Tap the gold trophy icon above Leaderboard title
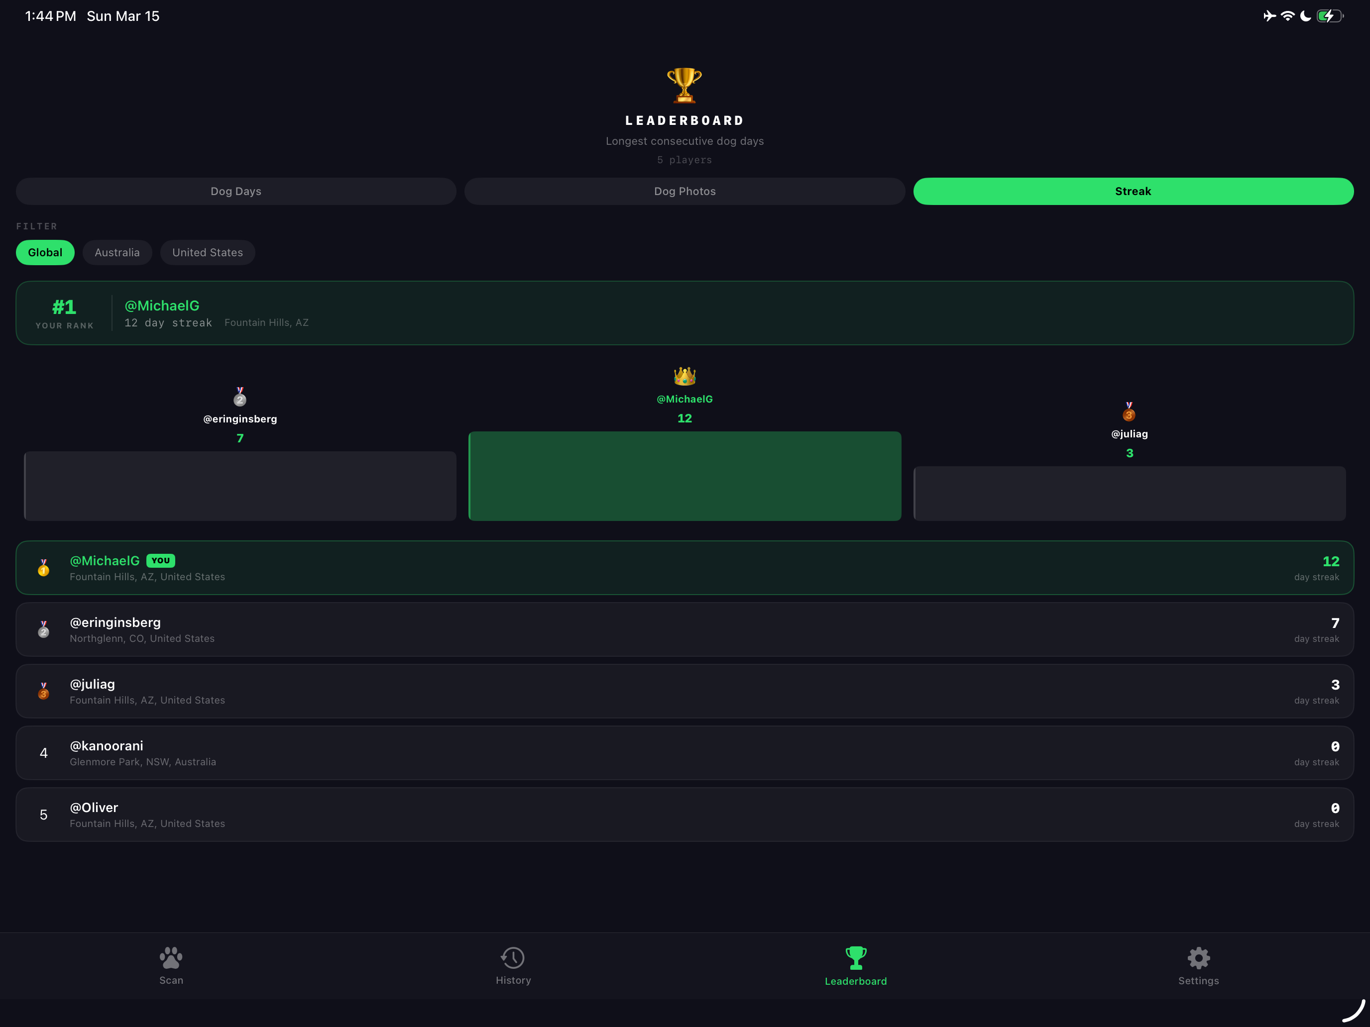 (x=685, y=85)
